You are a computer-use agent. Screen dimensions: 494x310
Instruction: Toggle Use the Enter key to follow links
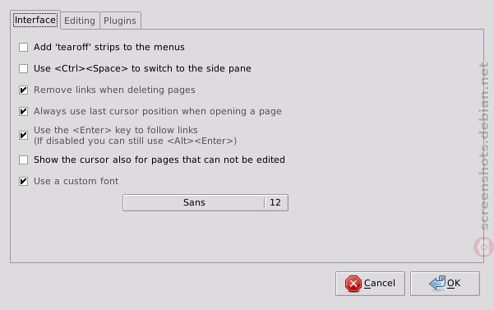(23, 136)
